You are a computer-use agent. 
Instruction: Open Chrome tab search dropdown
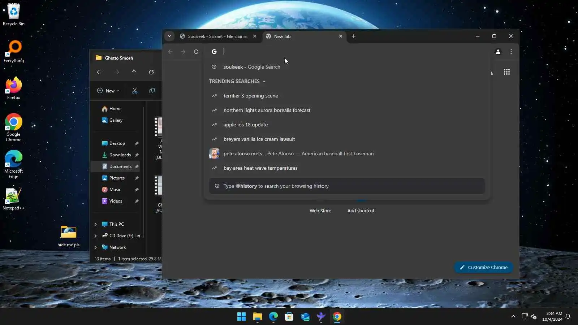point(169,36)
